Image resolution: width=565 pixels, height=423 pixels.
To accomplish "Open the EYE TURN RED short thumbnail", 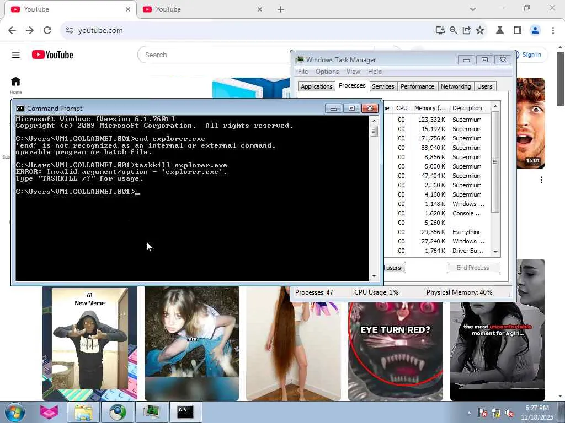I will pos(395,351).
